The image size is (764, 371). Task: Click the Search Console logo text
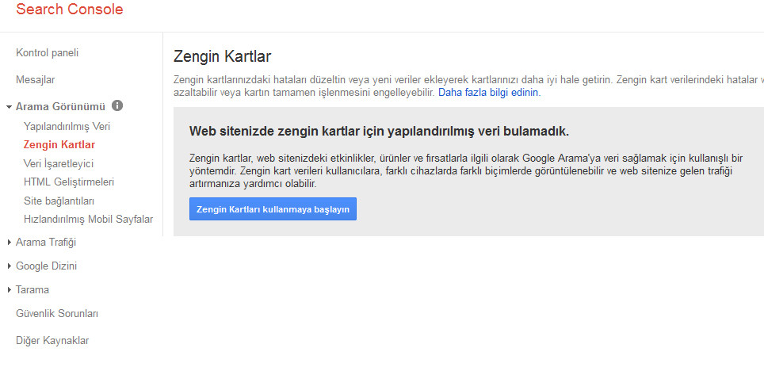pos(70,10)
